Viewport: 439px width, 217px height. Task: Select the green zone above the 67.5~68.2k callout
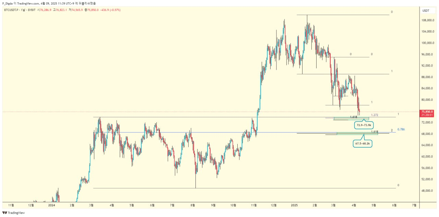(x=357, y=133)
